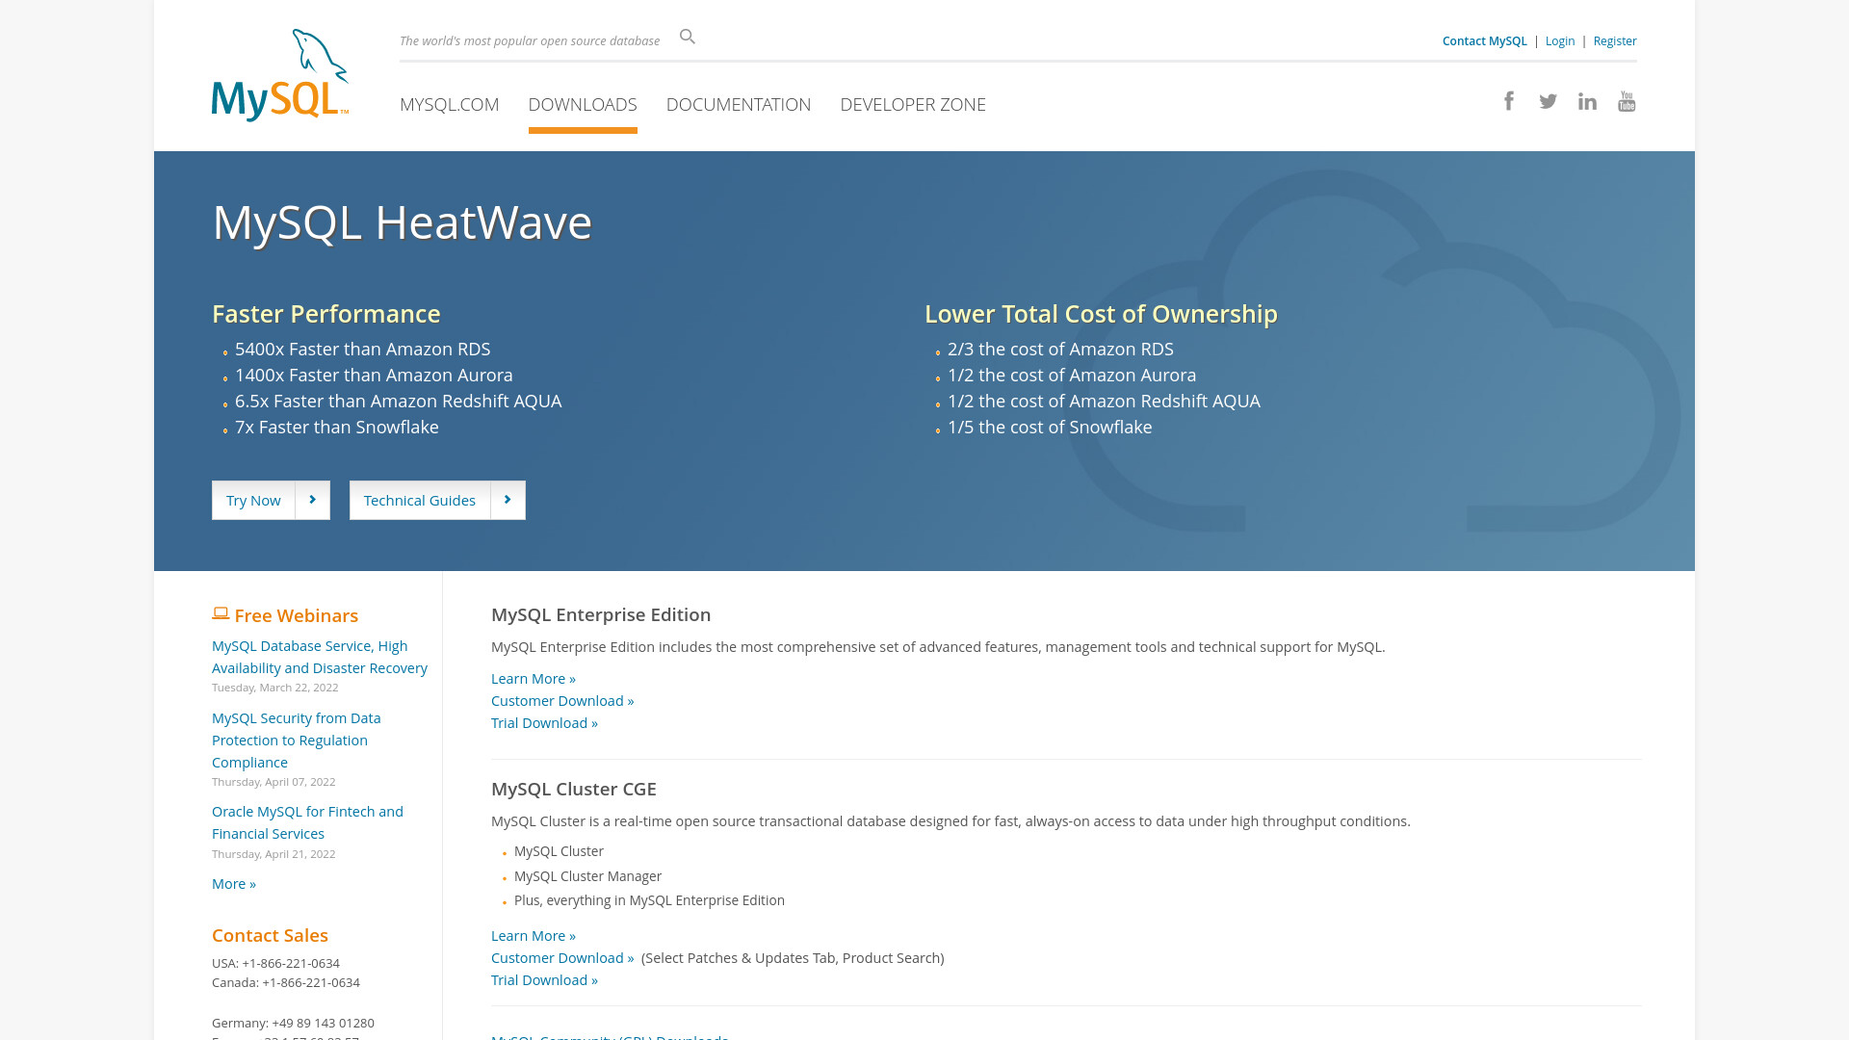Image resolution: width=1849 pixels, height=1040 pixels.
Task: Click the MySQL HeatWave banner title
Action: coord(402,222)
